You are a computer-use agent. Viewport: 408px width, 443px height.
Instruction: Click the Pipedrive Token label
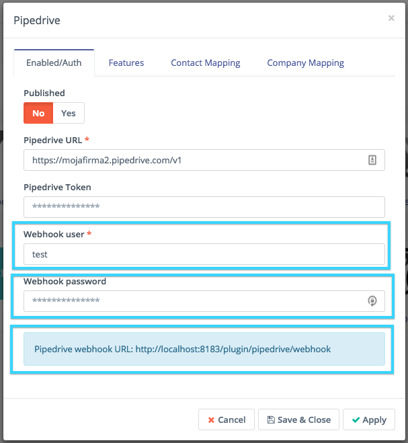[x=57, y=187]
